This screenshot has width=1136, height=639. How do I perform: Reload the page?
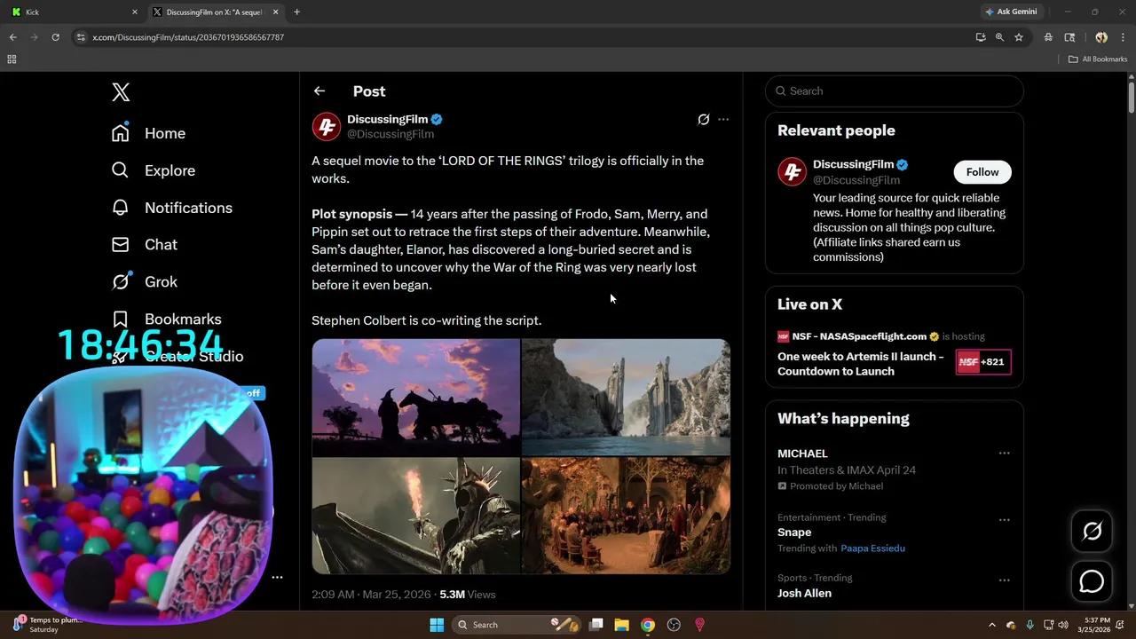tap(55, 37)
